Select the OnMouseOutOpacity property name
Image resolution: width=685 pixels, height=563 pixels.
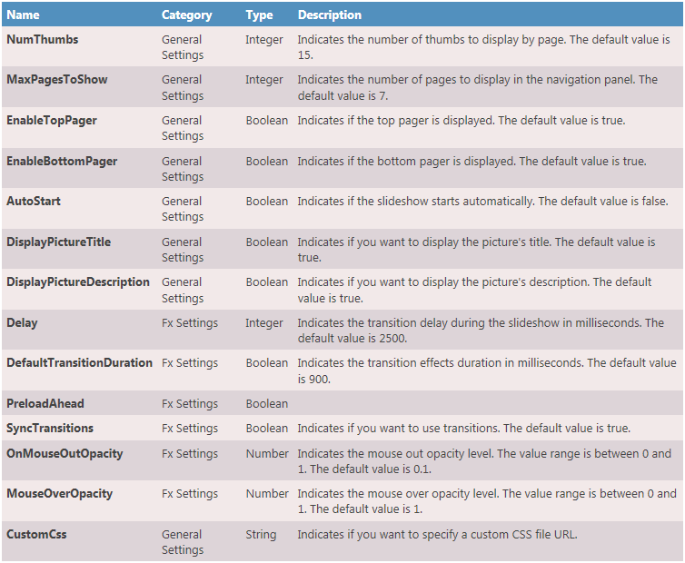coord(65,453)
